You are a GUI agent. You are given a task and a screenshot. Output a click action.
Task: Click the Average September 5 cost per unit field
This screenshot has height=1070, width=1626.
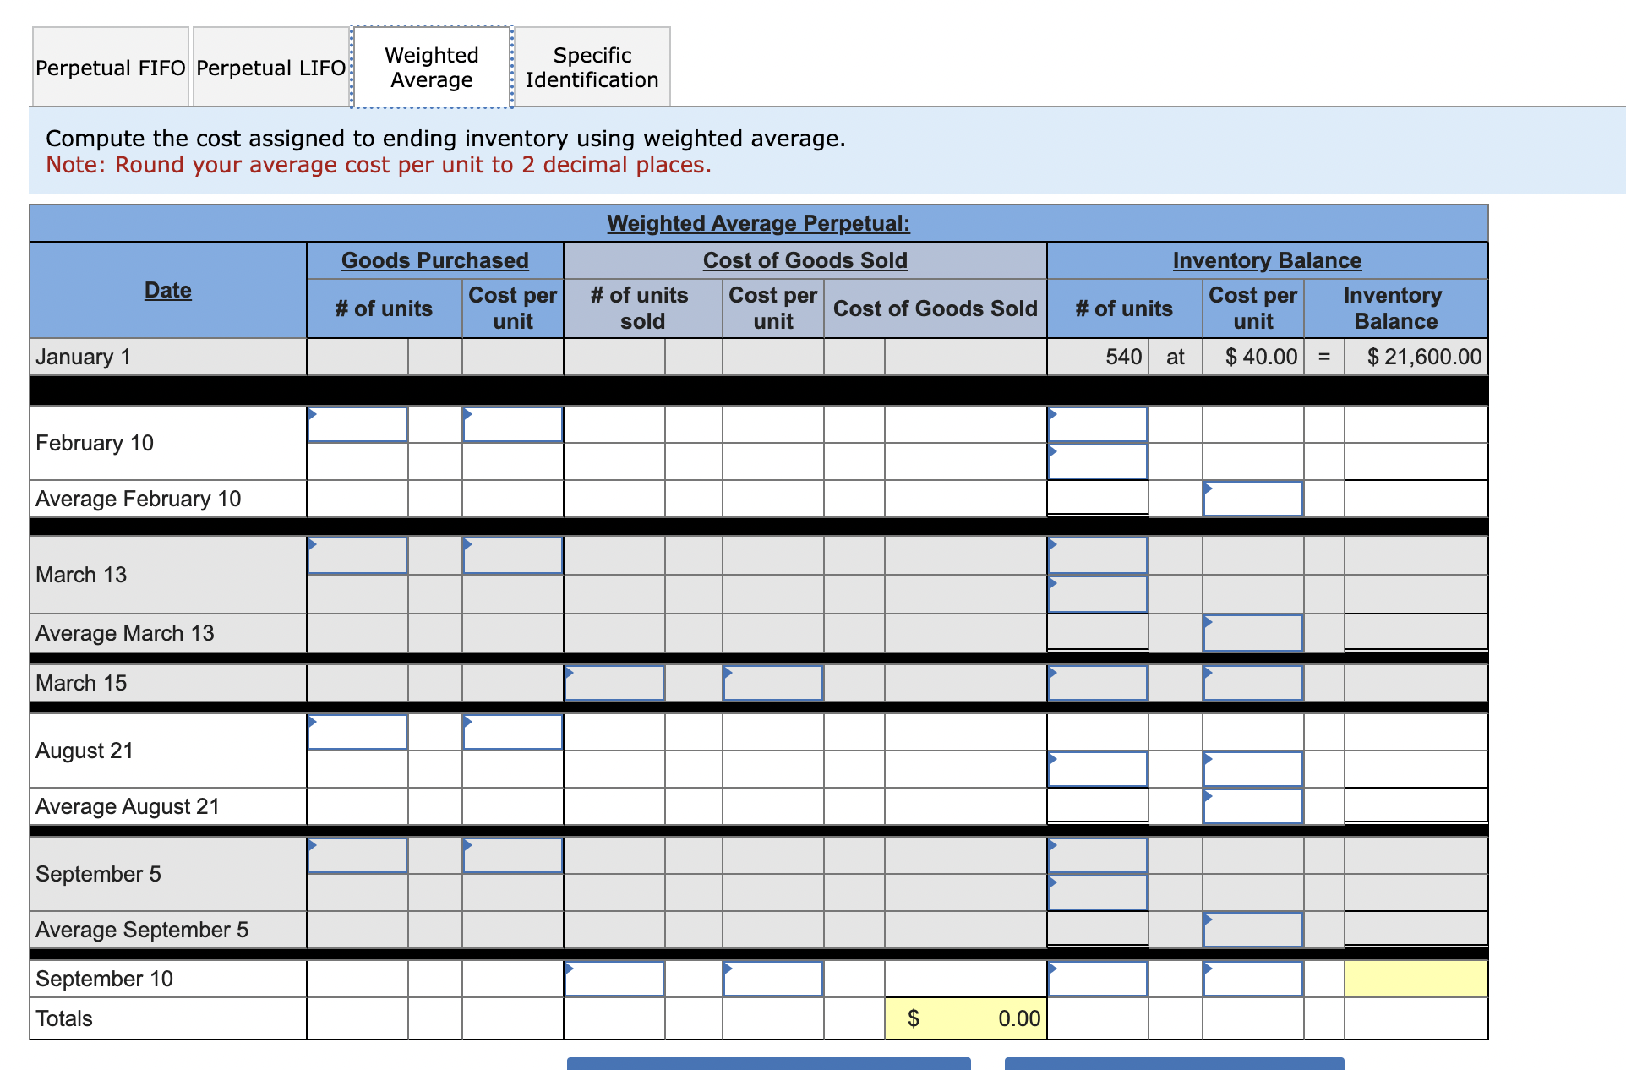click(x=1253, y=929)
